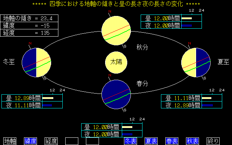Show the 秋表 autumn table

pos(192,141)
